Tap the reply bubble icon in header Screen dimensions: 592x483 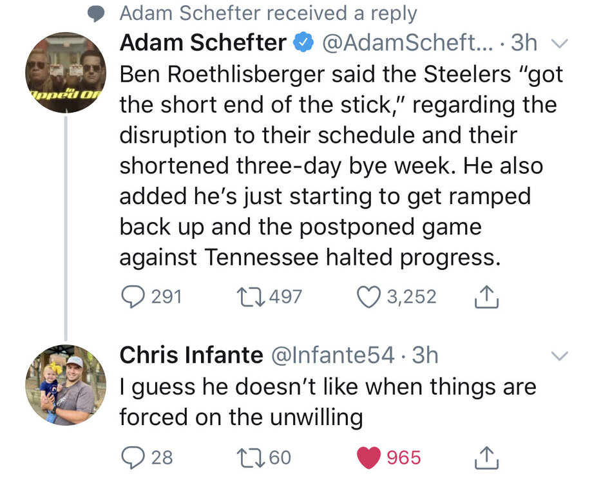click(96, 13)
